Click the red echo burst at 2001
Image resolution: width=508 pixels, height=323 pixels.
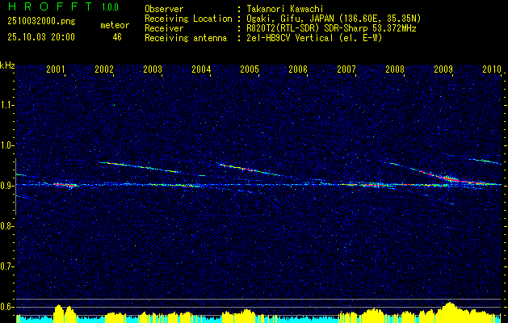click(65, 185)
